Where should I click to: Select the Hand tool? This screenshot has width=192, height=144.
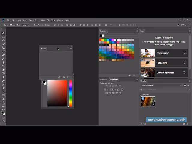3,99
